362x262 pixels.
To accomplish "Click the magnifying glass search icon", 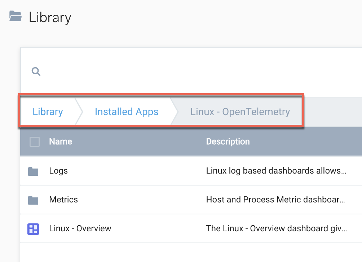I will click(x=36, y=71).
